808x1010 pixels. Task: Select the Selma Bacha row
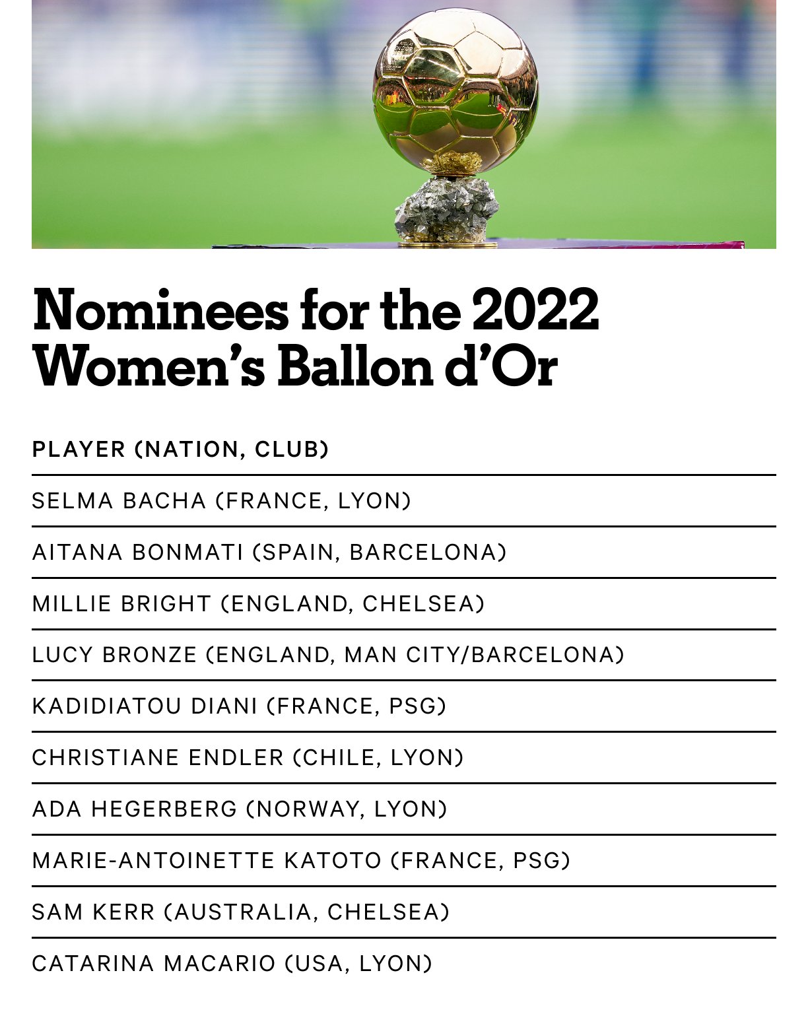403,501
